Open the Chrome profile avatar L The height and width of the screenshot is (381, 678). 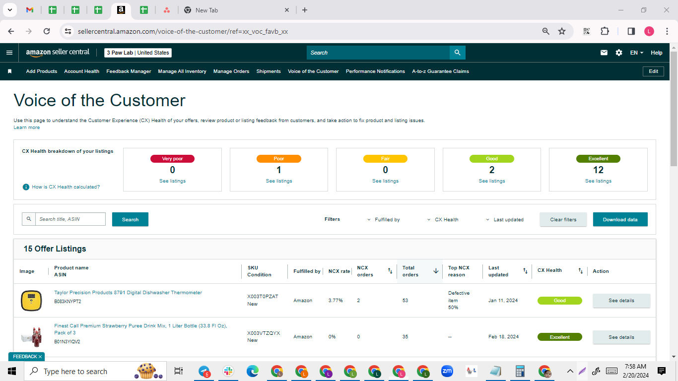[x=649, y=31]
